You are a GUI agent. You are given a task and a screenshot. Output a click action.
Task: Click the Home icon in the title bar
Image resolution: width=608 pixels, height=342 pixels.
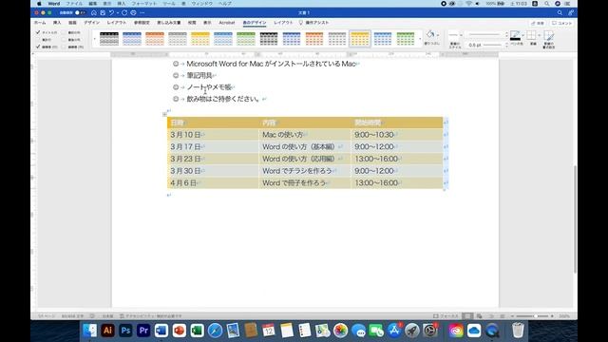coord(94,12)
